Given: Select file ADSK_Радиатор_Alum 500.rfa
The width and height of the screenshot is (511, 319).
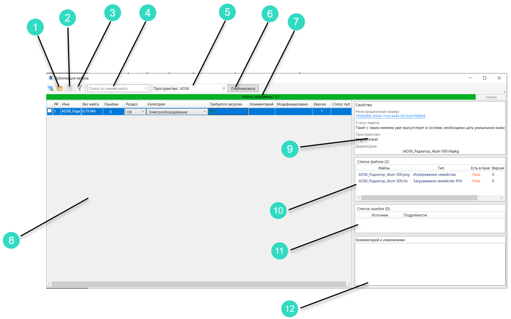Looking at the screenshot, I should (x=383, y=181).
